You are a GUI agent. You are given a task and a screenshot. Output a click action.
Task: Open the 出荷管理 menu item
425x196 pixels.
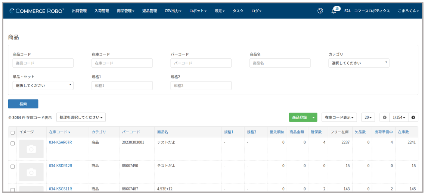(79, 11)
